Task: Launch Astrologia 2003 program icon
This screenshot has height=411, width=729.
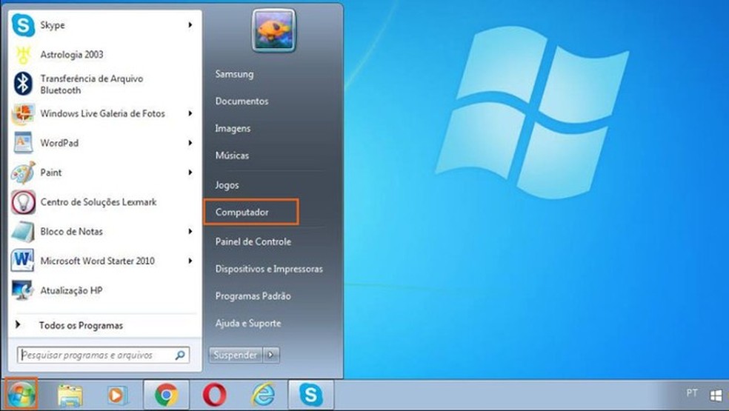Action: pos(23,54)
